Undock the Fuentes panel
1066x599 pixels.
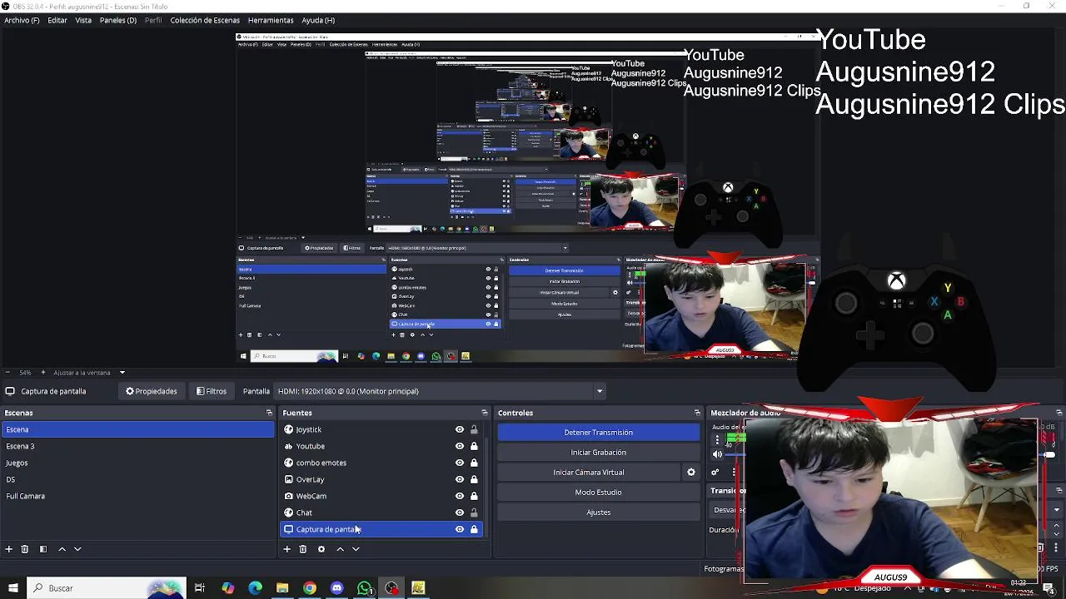point(485,413)
